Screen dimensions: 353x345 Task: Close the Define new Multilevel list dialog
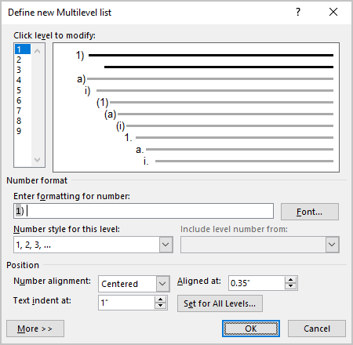(333, 12)
